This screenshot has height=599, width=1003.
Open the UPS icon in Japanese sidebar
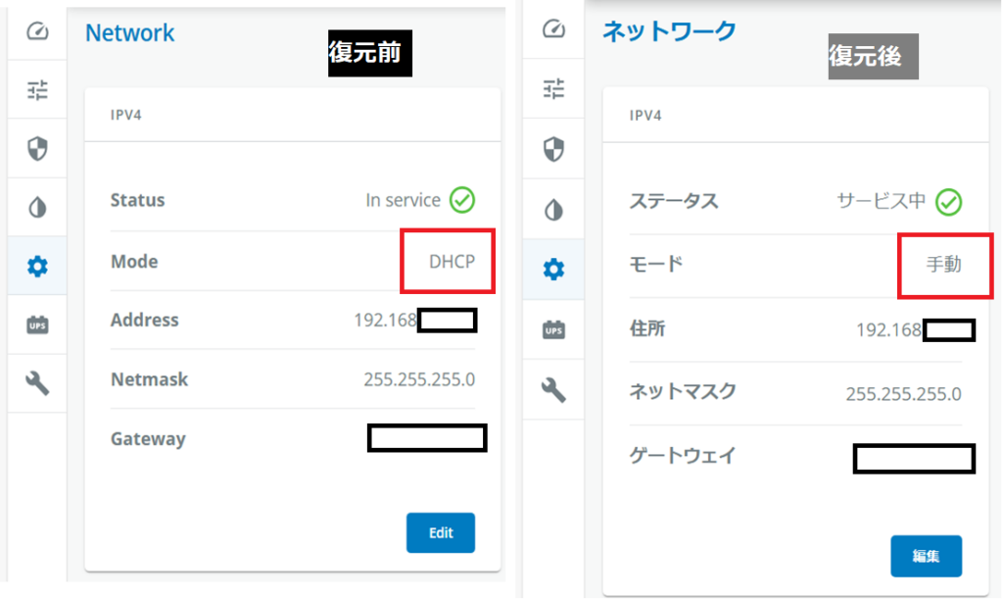(x=553, y=330)
